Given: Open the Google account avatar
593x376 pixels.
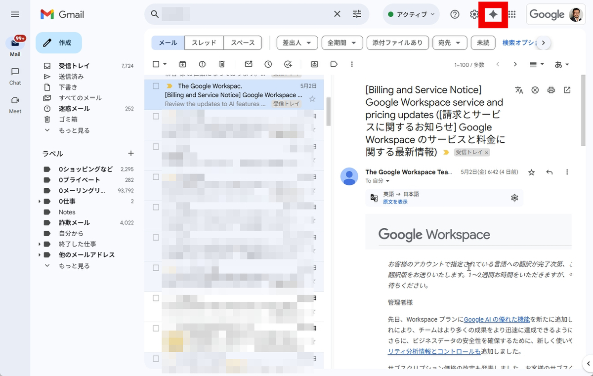Looking at the screenshot, I should 576,14.
